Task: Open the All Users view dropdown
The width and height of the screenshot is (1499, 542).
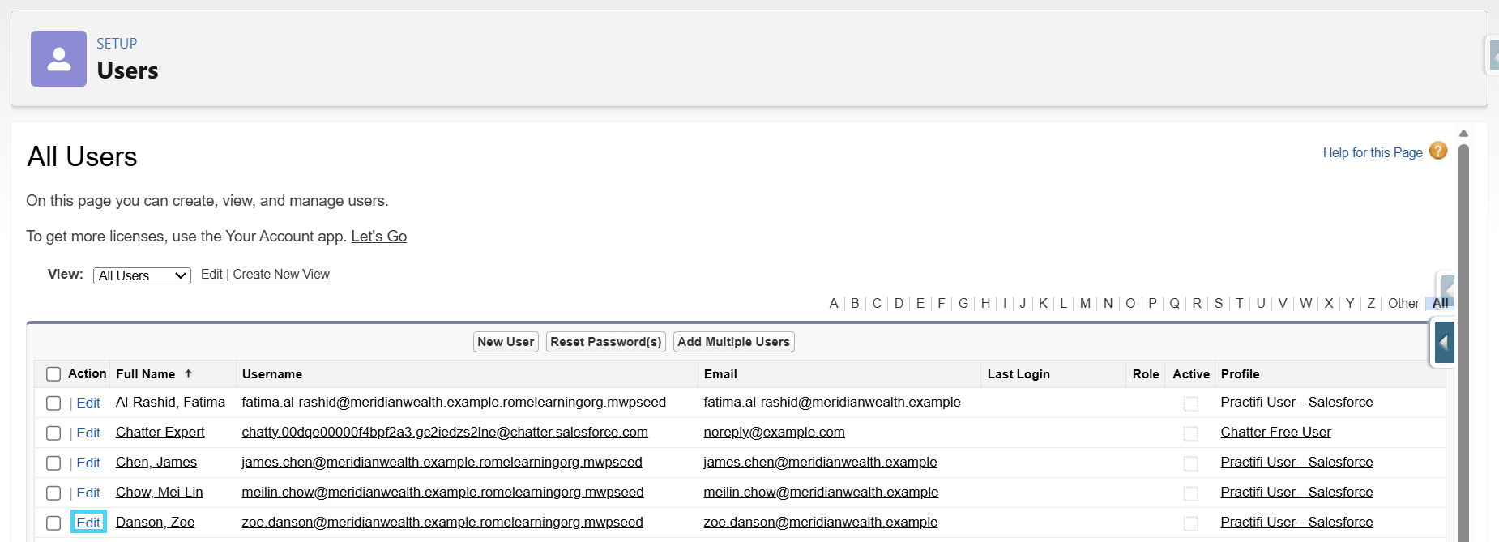Action: point(142,275)
